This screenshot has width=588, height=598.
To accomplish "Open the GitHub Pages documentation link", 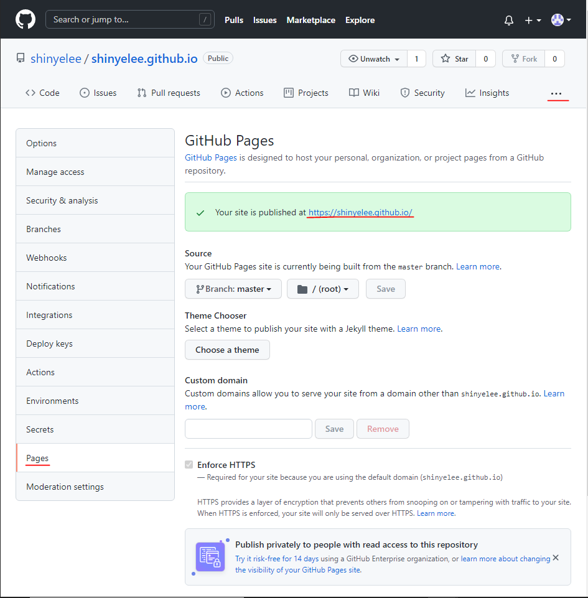I will [x=210, y=157].
